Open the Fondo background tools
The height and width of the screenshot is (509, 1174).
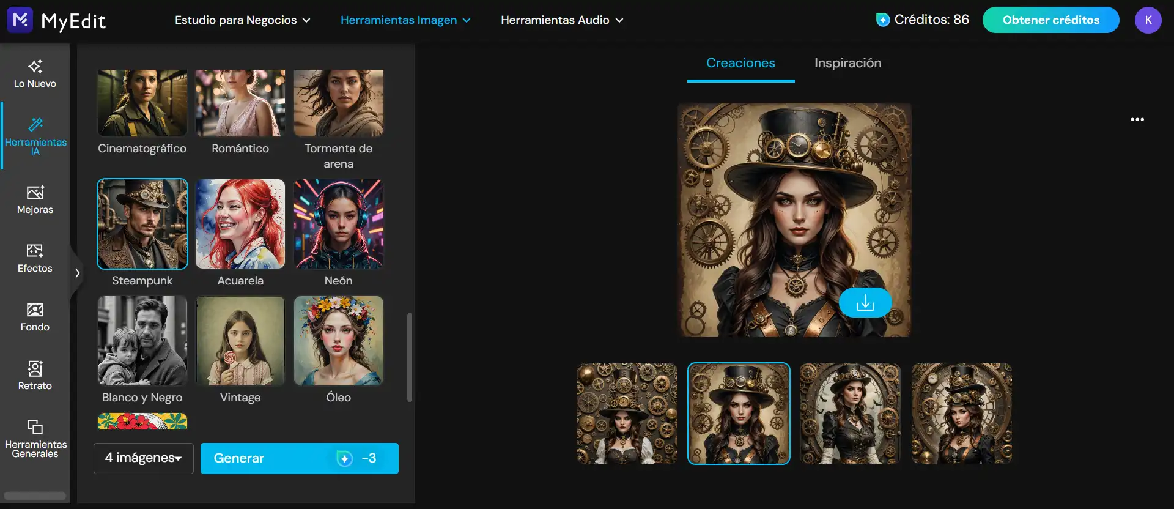[x=35, y=317]
